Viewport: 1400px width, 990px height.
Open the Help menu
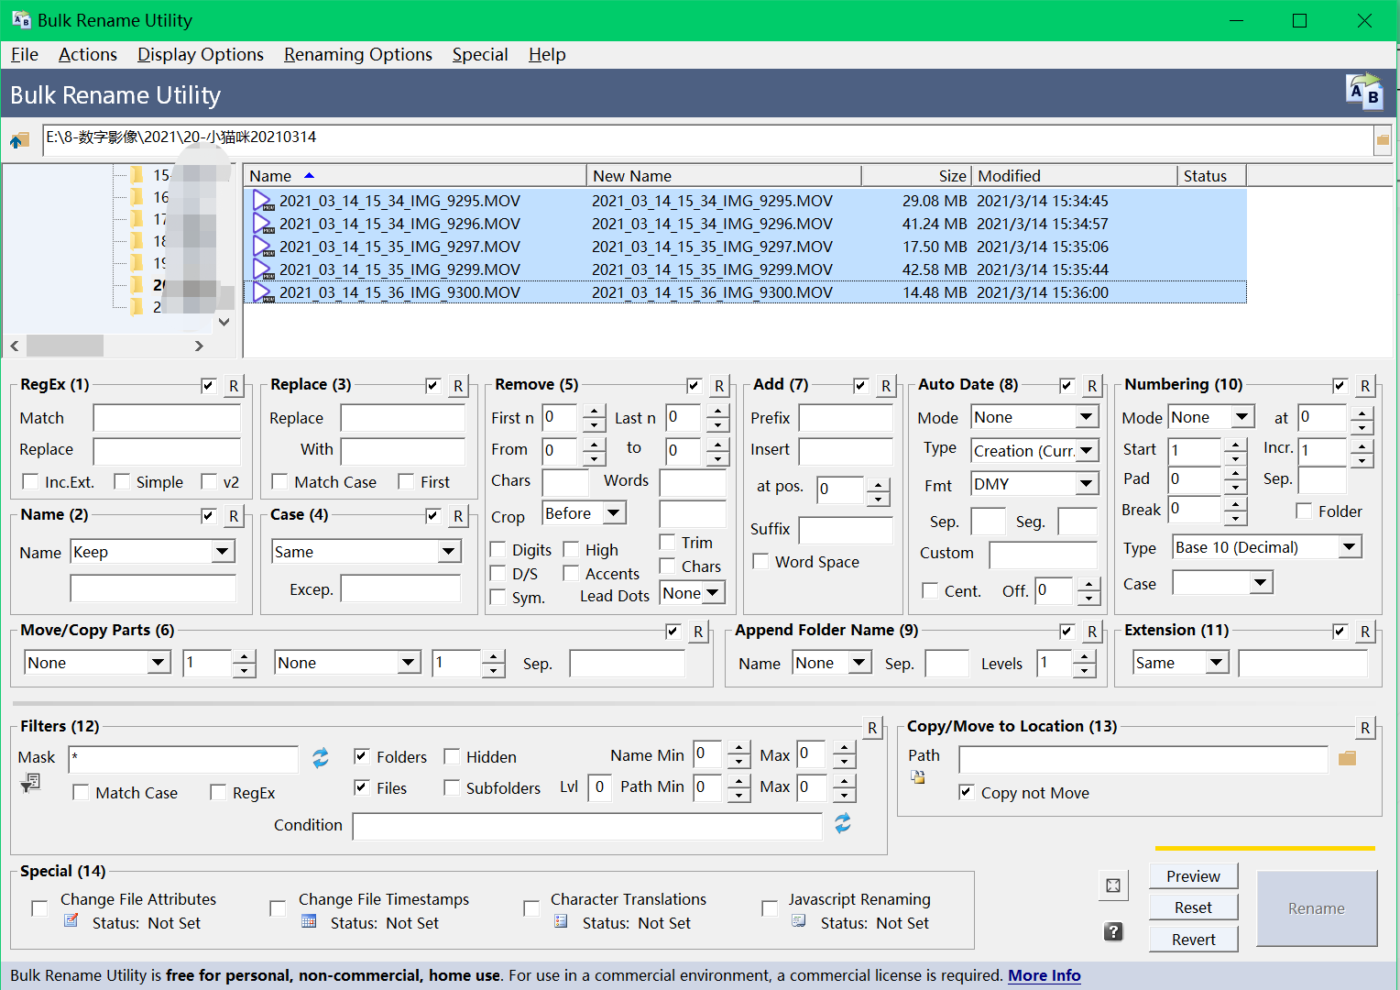click(x=547, y=54)
